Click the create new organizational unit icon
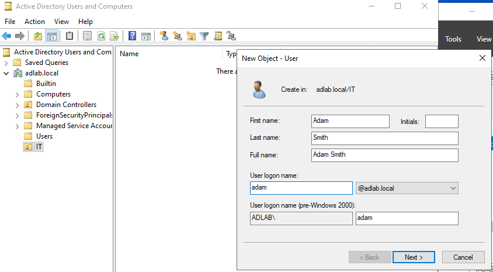The height and width of the screenshot is (272, 493). [x=191, y=36]
